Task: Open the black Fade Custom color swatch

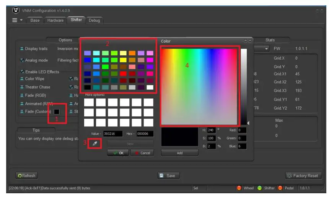Action: pyautogui.click(x=57, y=111)
